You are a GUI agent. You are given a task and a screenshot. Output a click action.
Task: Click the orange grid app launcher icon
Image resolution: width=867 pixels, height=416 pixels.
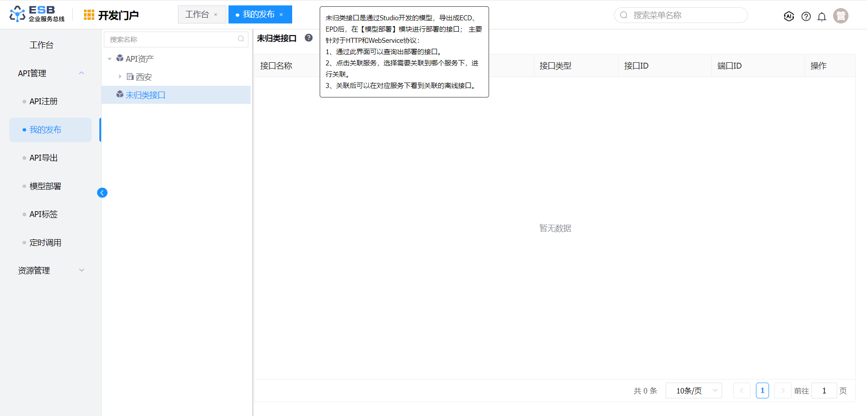[x=89, y=15]
